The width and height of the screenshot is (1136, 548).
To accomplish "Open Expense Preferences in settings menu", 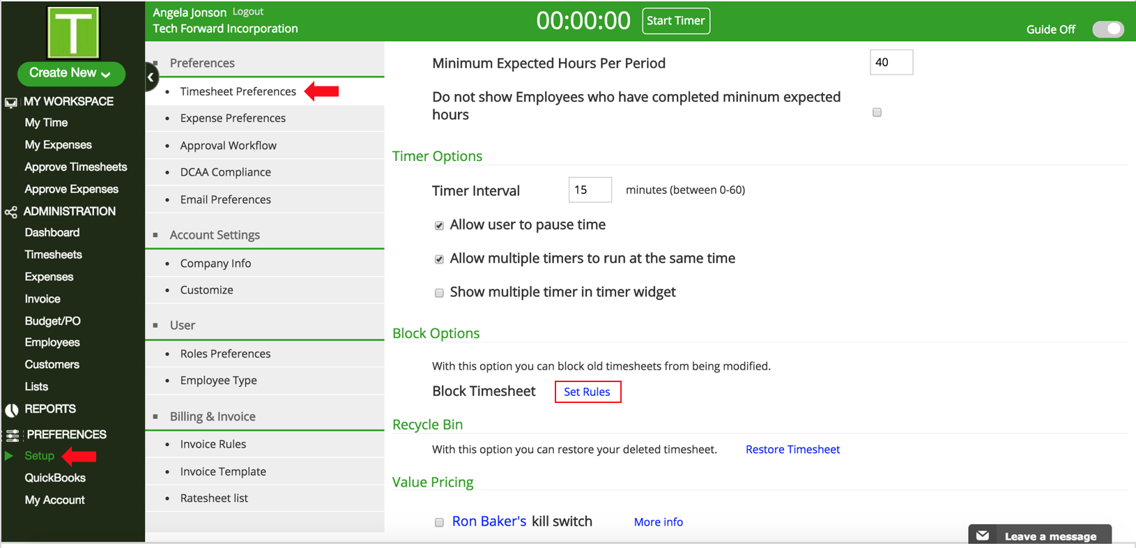I will coord(233,118).
